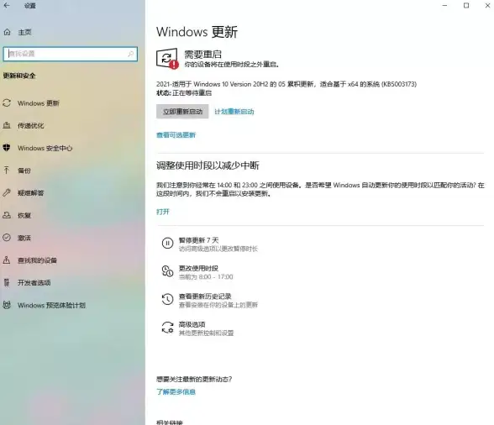Open 传递优化 settings page
The image size is (494, 425).
(30, 126)
